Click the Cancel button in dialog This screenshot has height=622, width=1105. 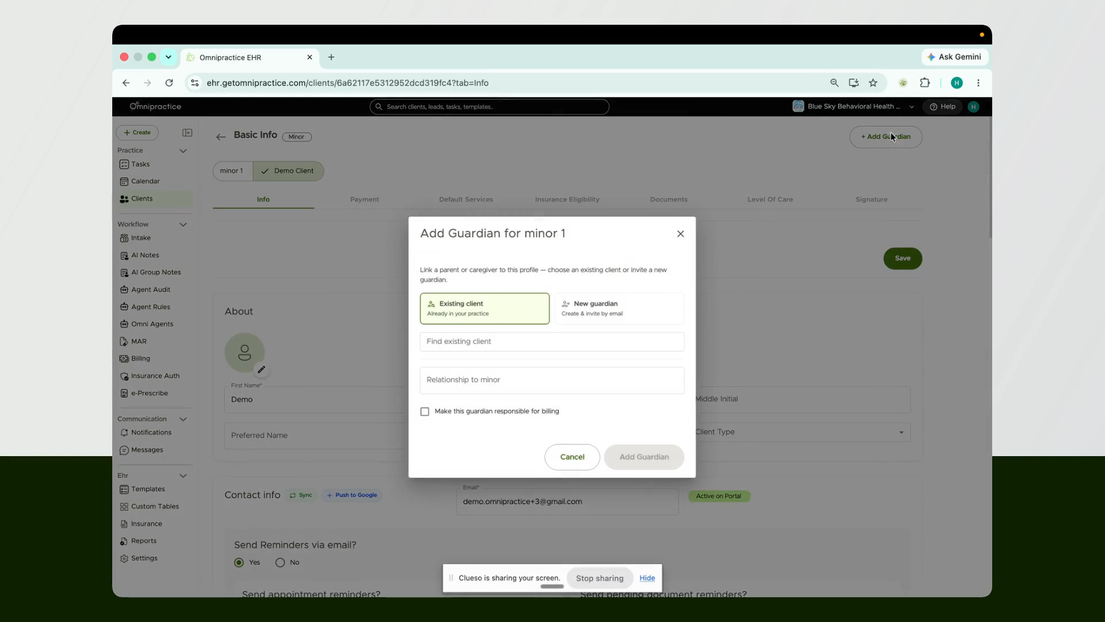(x=572, y=457)
